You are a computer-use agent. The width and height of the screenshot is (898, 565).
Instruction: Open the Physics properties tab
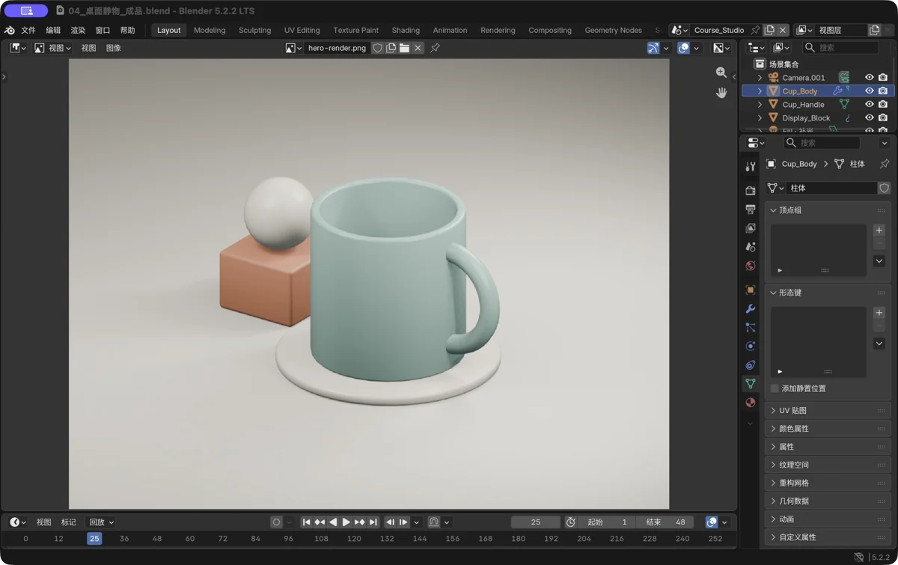[751, 346]
